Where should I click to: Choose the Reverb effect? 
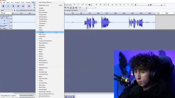click(x=50, y=56)
